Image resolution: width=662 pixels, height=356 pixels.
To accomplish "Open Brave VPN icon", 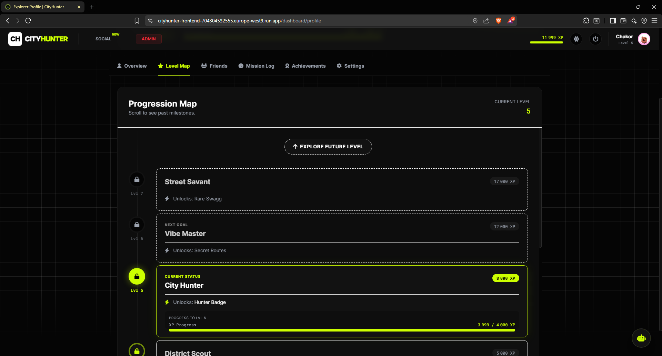I will tap(644, 21).
